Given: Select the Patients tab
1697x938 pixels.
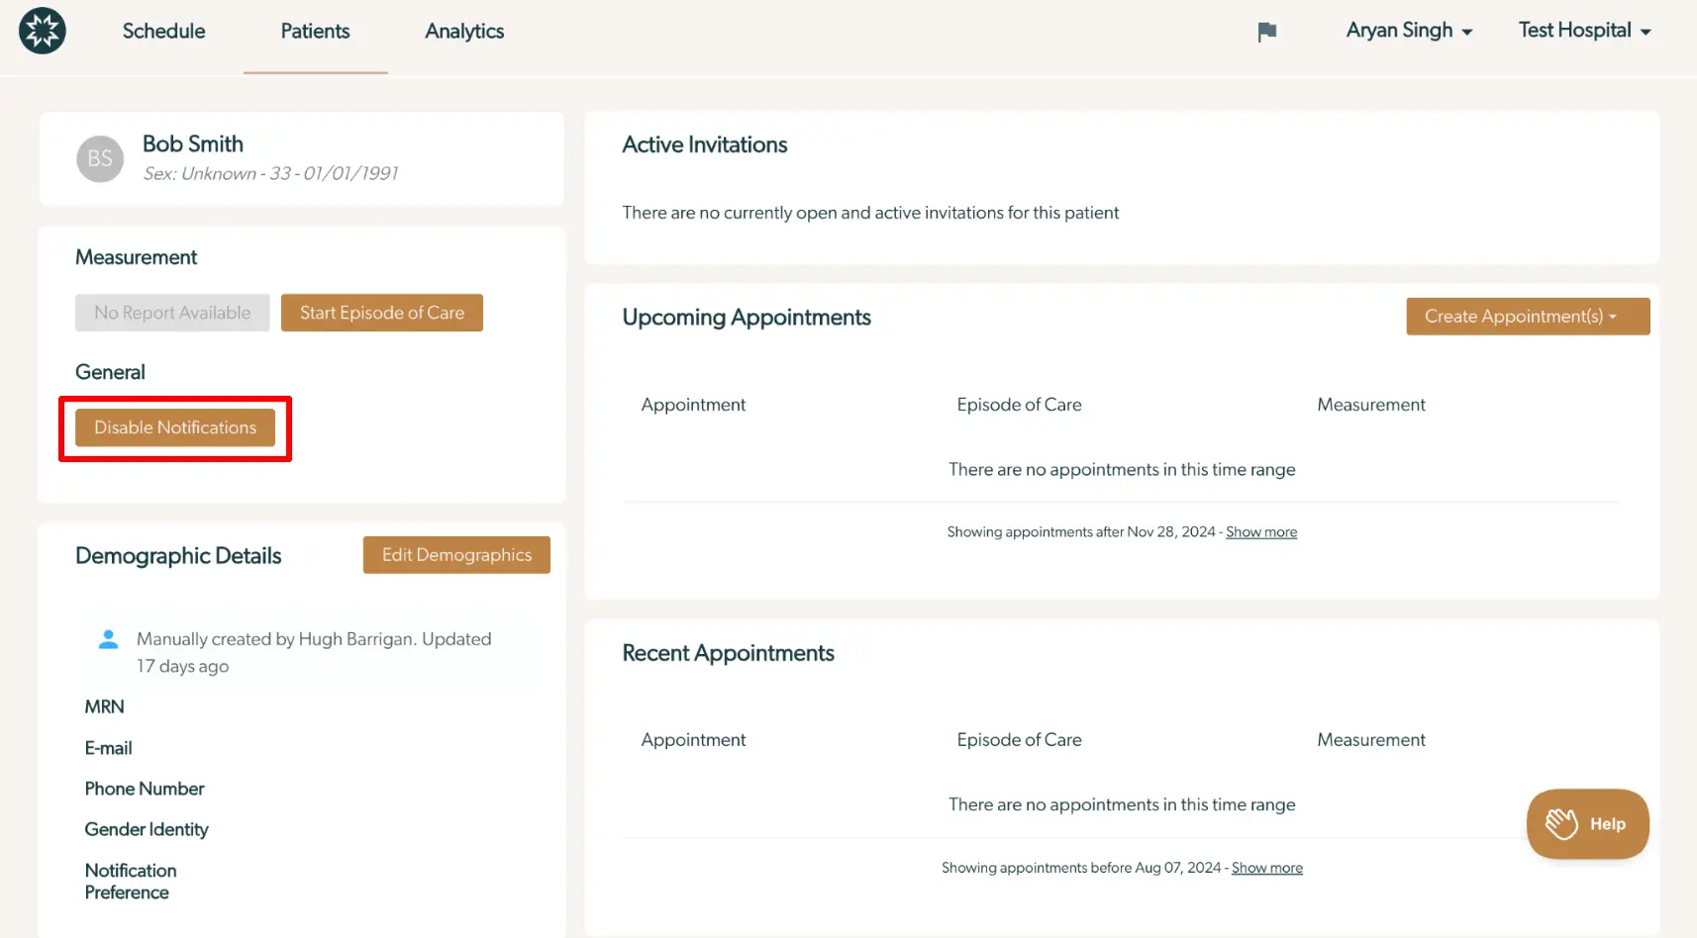Looking at the screenshot, I should point(315,31).
